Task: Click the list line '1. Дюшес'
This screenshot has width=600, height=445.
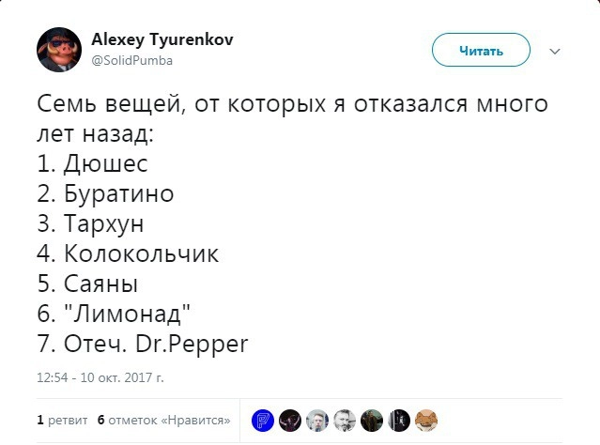Action: point(92,163)
